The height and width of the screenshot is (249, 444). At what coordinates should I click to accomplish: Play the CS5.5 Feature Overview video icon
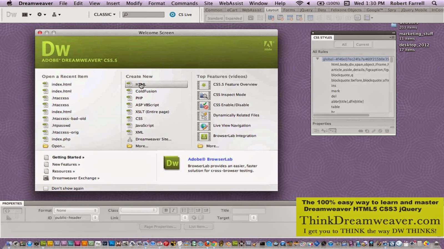pyautogui.click(x=204, y=85)
